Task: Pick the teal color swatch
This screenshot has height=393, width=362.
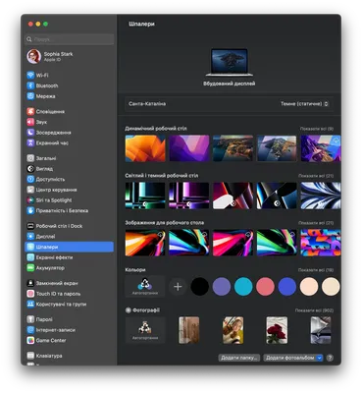Action: [x=243, y=287]
